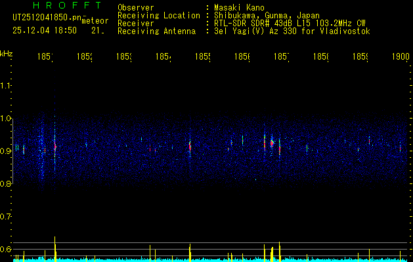Click the 1852 time axis label
Viewport: 413px width, 262px height.
click(x=85, y=56)
